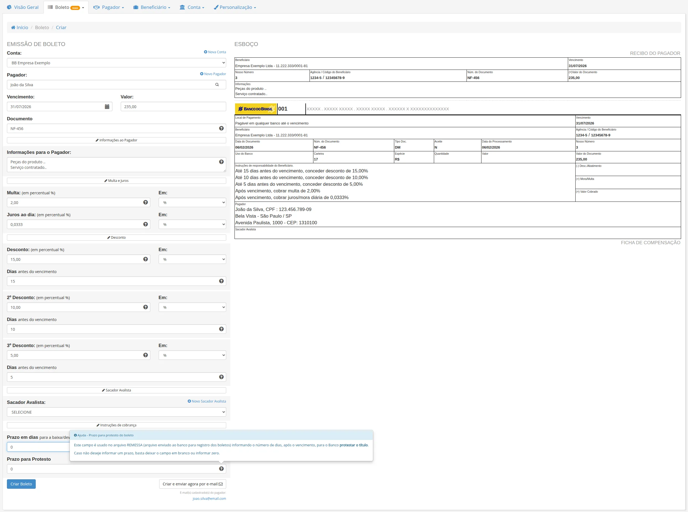Click into the Valor input field
Image resolution: width=688 pixels, height=512 pixels.
pos(173,107)
